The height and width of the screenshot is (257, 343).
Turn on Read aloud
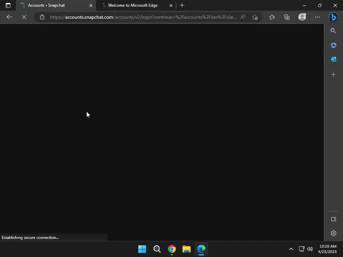[243, 17]
